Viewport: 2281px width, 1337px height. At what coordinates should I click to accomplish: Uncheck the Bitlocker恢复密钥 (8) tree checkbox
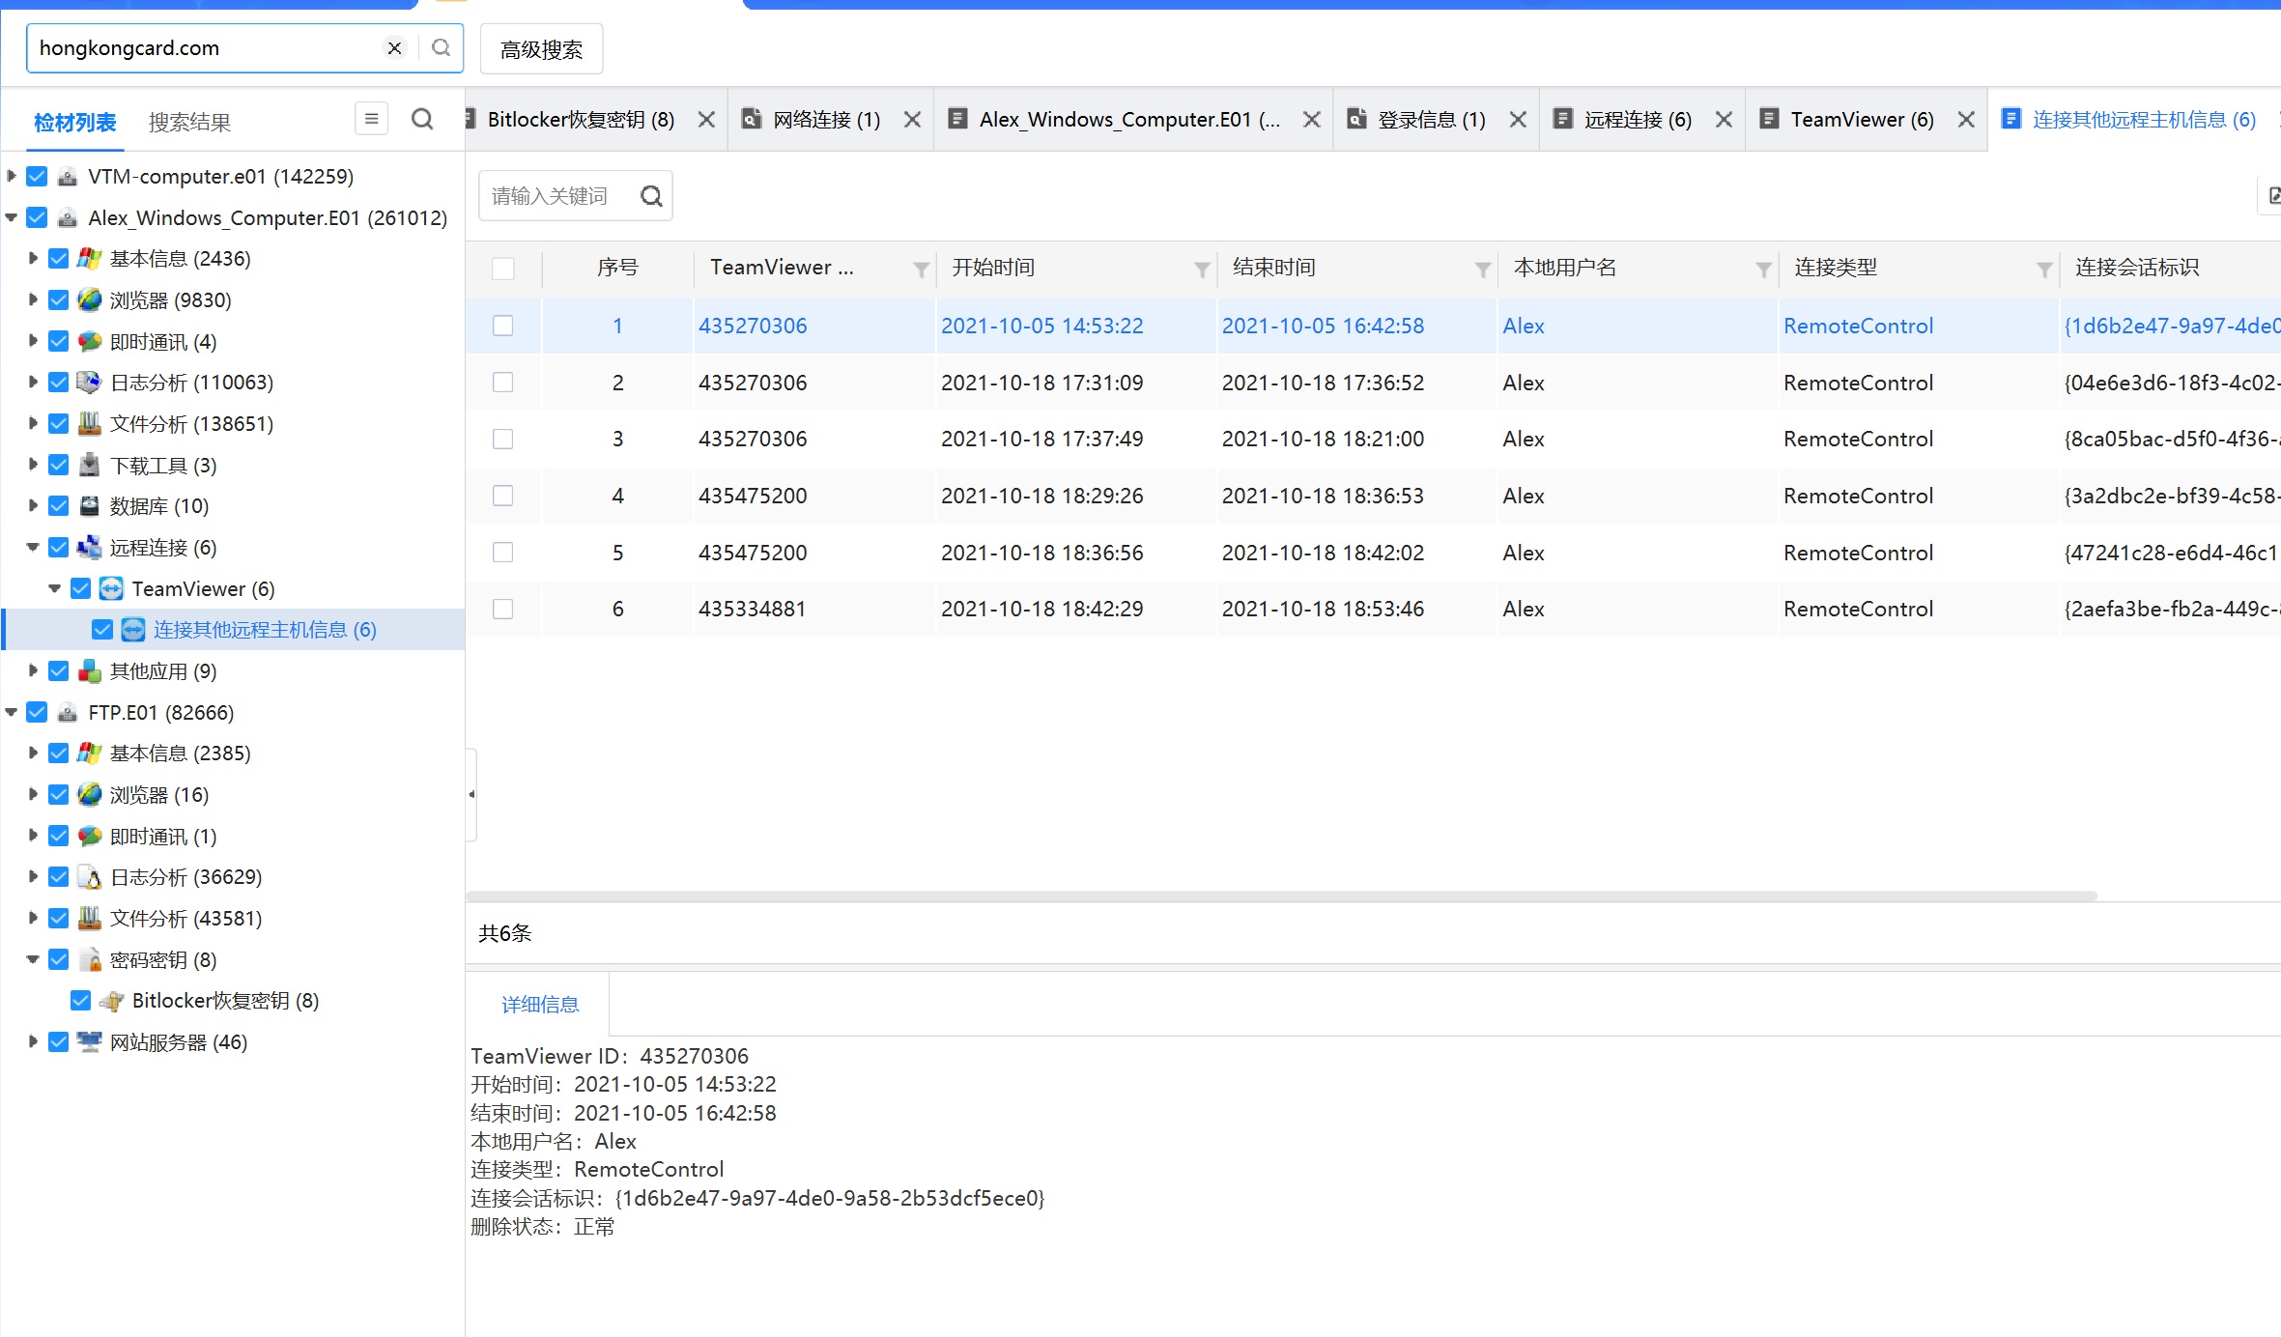tap(80, 1000)
